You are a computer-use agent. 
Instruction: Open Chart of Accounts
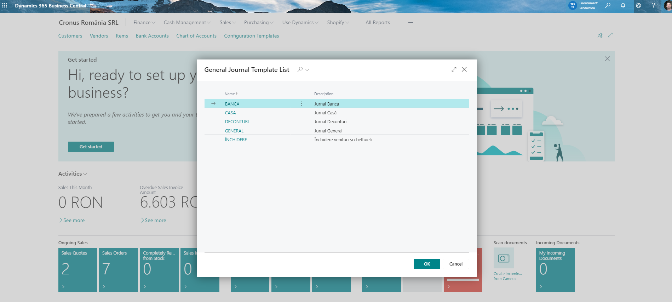click(x=196, y=36)
